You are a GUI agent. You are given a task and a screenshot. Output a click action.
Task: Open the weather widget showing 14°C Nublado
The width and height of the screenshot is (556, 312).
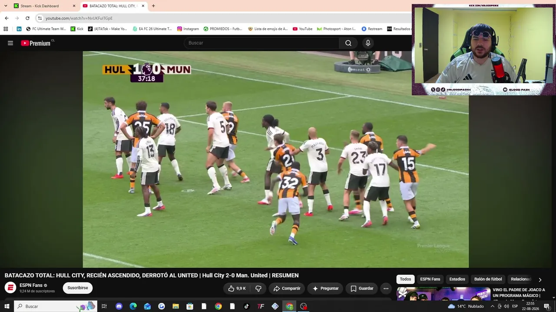point(466,306)
